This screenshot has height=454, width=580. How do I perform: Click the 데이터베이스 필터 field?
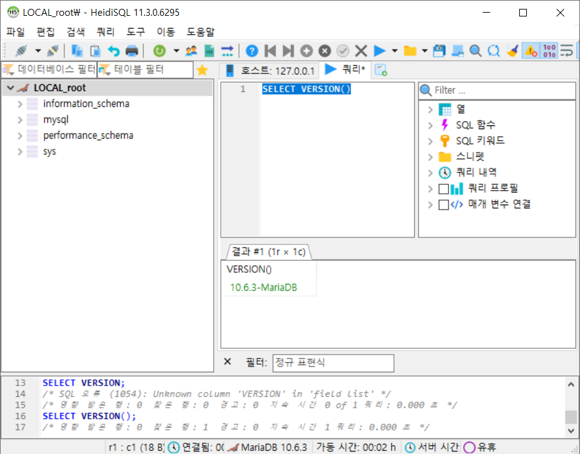coord(49,70)
